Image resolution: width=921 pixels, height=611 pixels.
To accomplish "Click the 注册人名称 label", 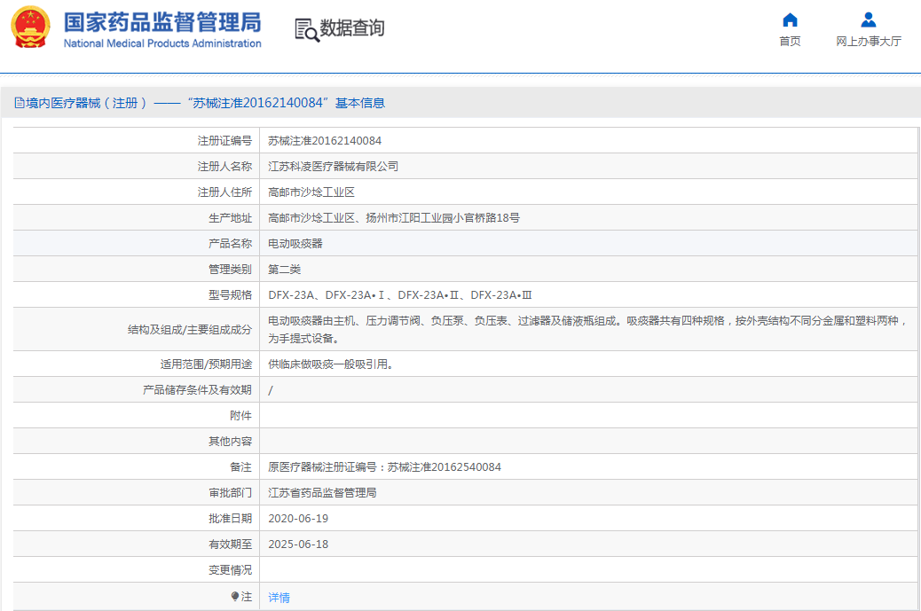I will 224,167.
